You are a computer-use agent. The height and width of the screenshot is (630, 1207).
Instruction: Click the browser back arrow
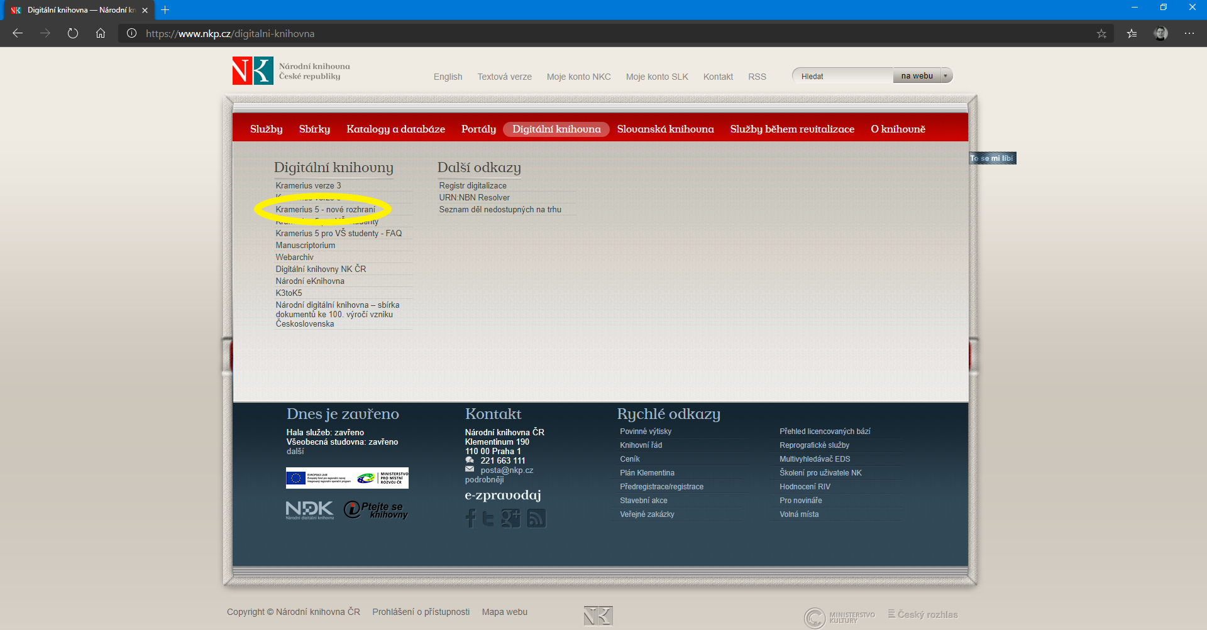[18, 33]
